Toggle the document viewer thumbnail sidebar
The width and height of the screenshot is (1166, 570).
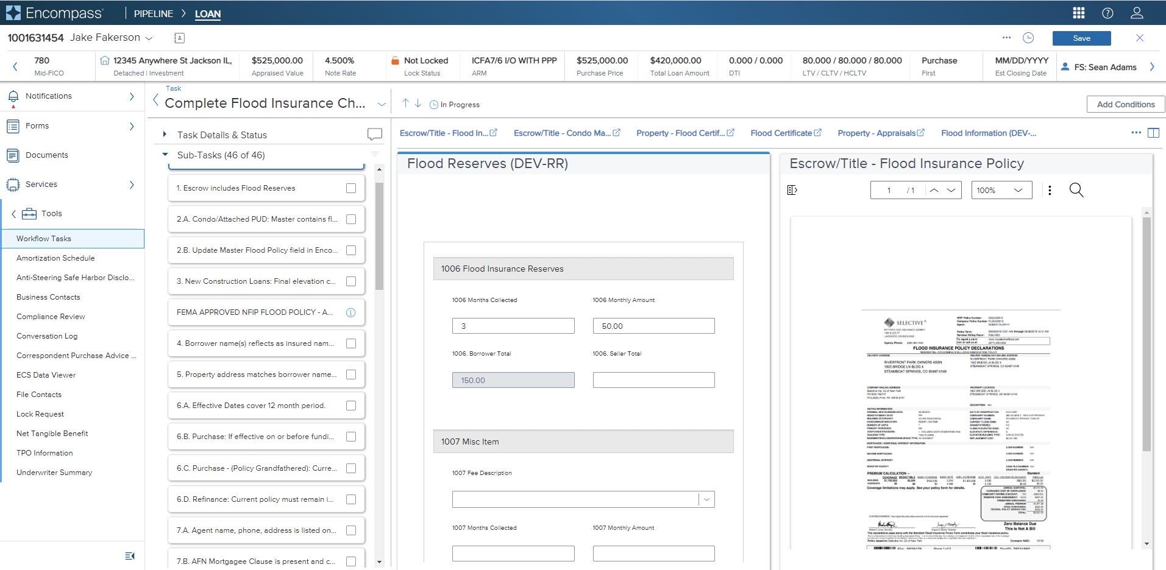click(792, 190)
